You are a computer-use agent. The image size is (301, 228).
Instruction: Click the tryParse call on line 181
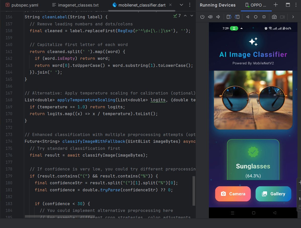(x=110, y=190)
